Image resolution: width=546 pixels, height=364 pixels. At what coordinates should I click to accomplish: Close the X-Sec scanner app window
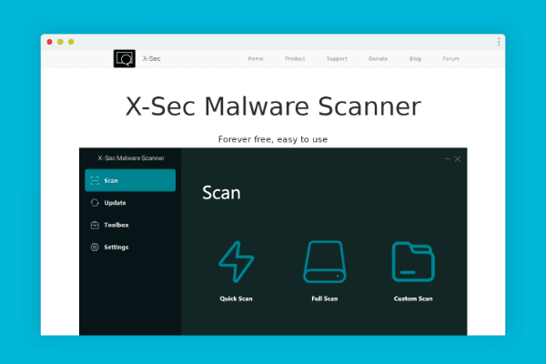[x=458, y=159]
